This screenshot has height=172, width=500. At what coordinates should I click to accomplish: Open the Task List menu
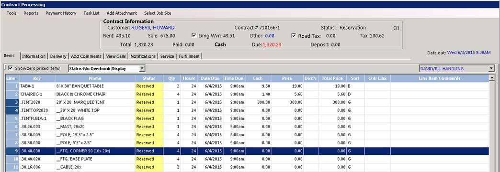pyautogui.click(x=91, y=13)
